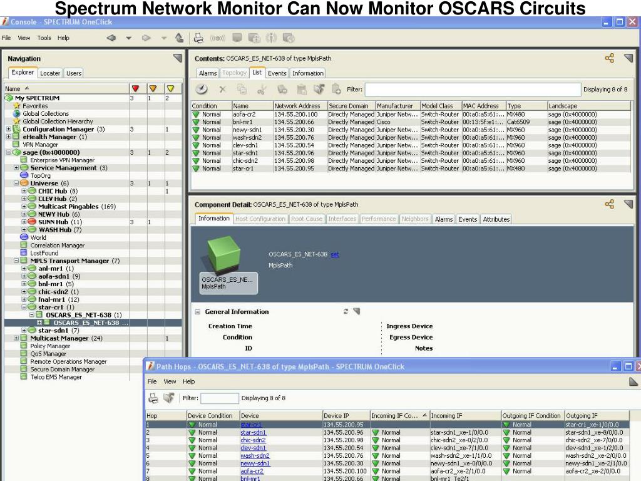This screenshot has height=481, width=641.
Task: Collapse the MPLS Transport Manager tree node
Action: [16, 261]
